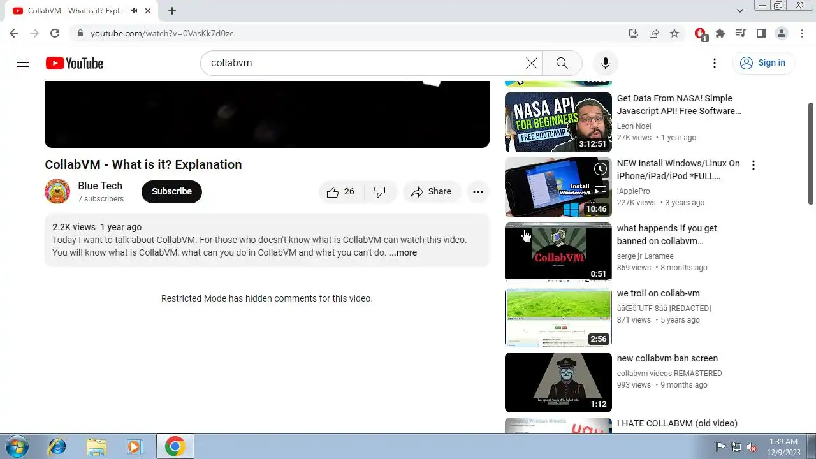Open 'Get Data From NASA!' video title
Image resolution: width=816 pixels, height=459 pixels.
tap(679, 105)
